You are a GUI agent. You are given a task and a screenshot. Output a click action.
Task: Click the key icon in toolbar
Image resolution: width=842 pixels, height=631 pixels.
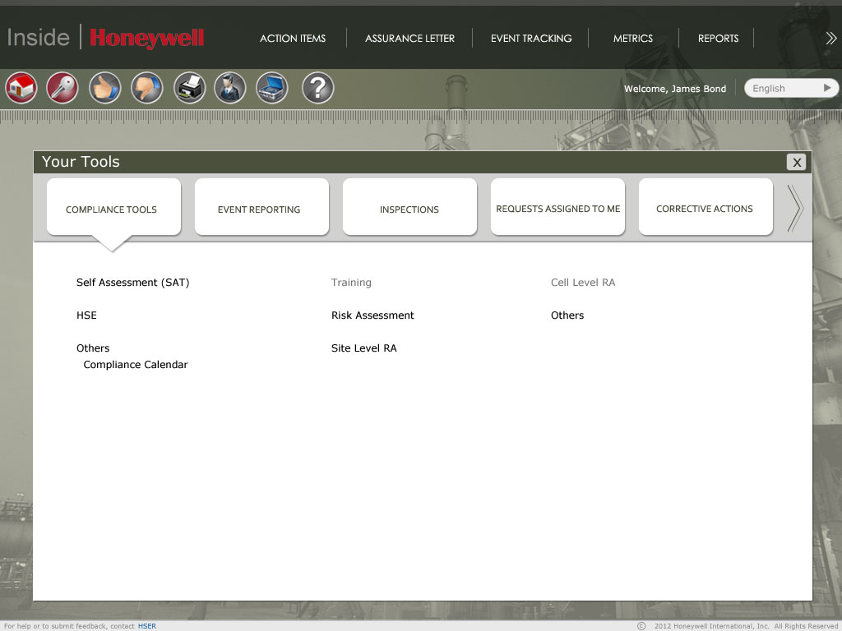(62, 88)
